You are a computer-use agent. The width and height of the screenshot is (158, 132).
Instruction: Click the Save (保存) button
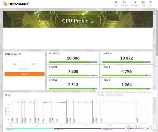coord(34,64)
